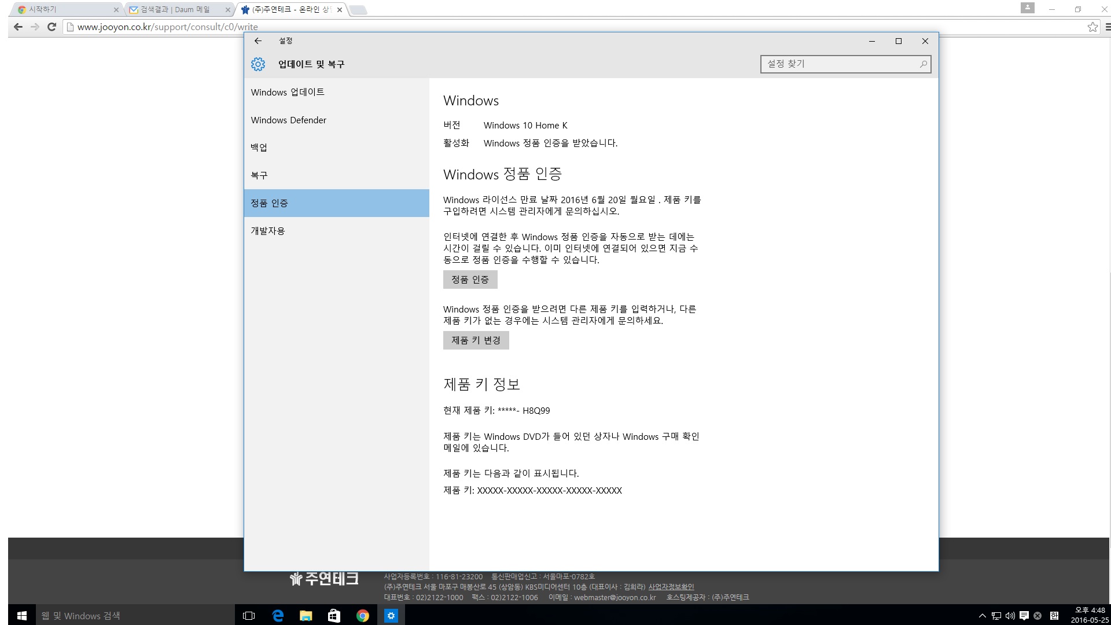Click the current product key H8Q99 text
Image resolution: width=1111 pixels, height=625 pixels.
pyautogui.click(x=496, y=410)
